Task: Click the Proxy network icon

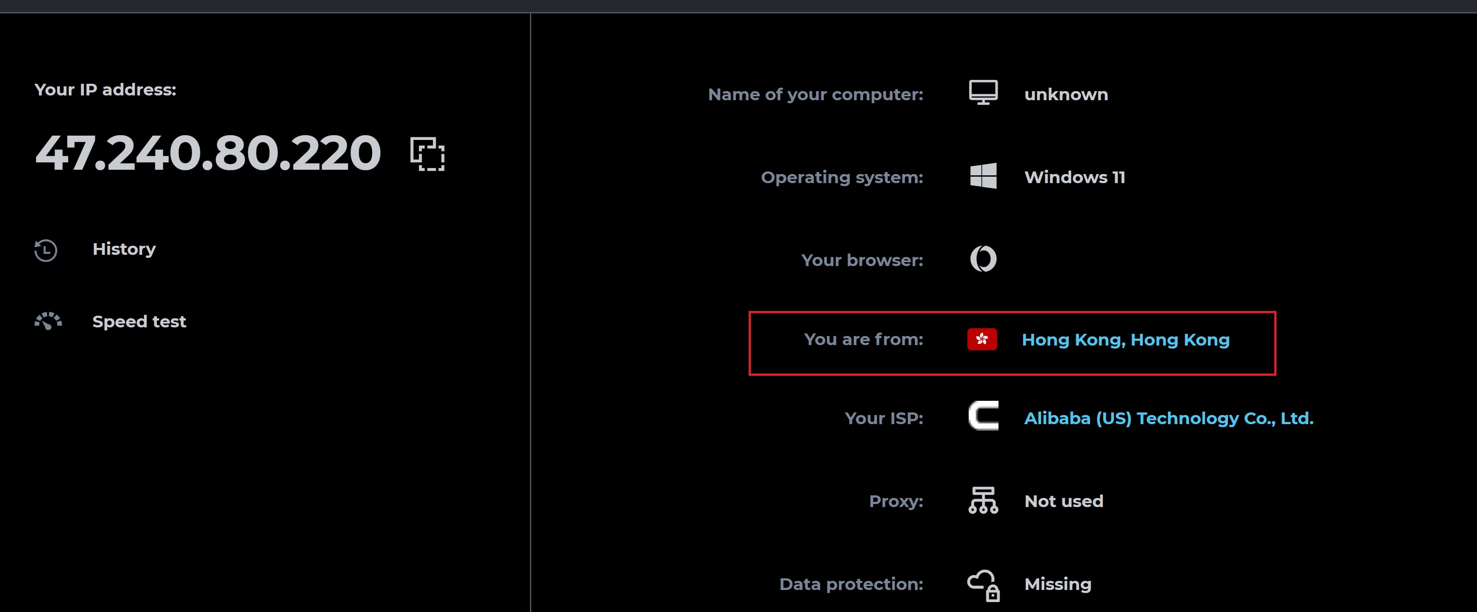Action: click(983, 500)
